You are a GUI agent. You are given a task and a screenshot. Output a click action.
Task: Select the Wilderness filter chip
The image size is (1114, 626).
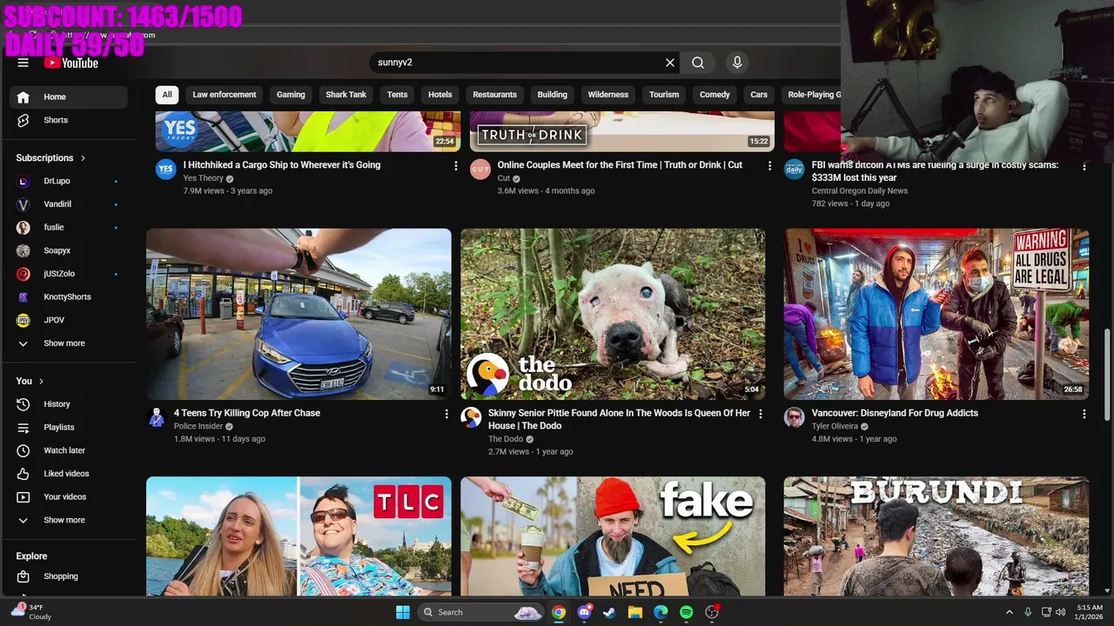click(x=608, y=95)
